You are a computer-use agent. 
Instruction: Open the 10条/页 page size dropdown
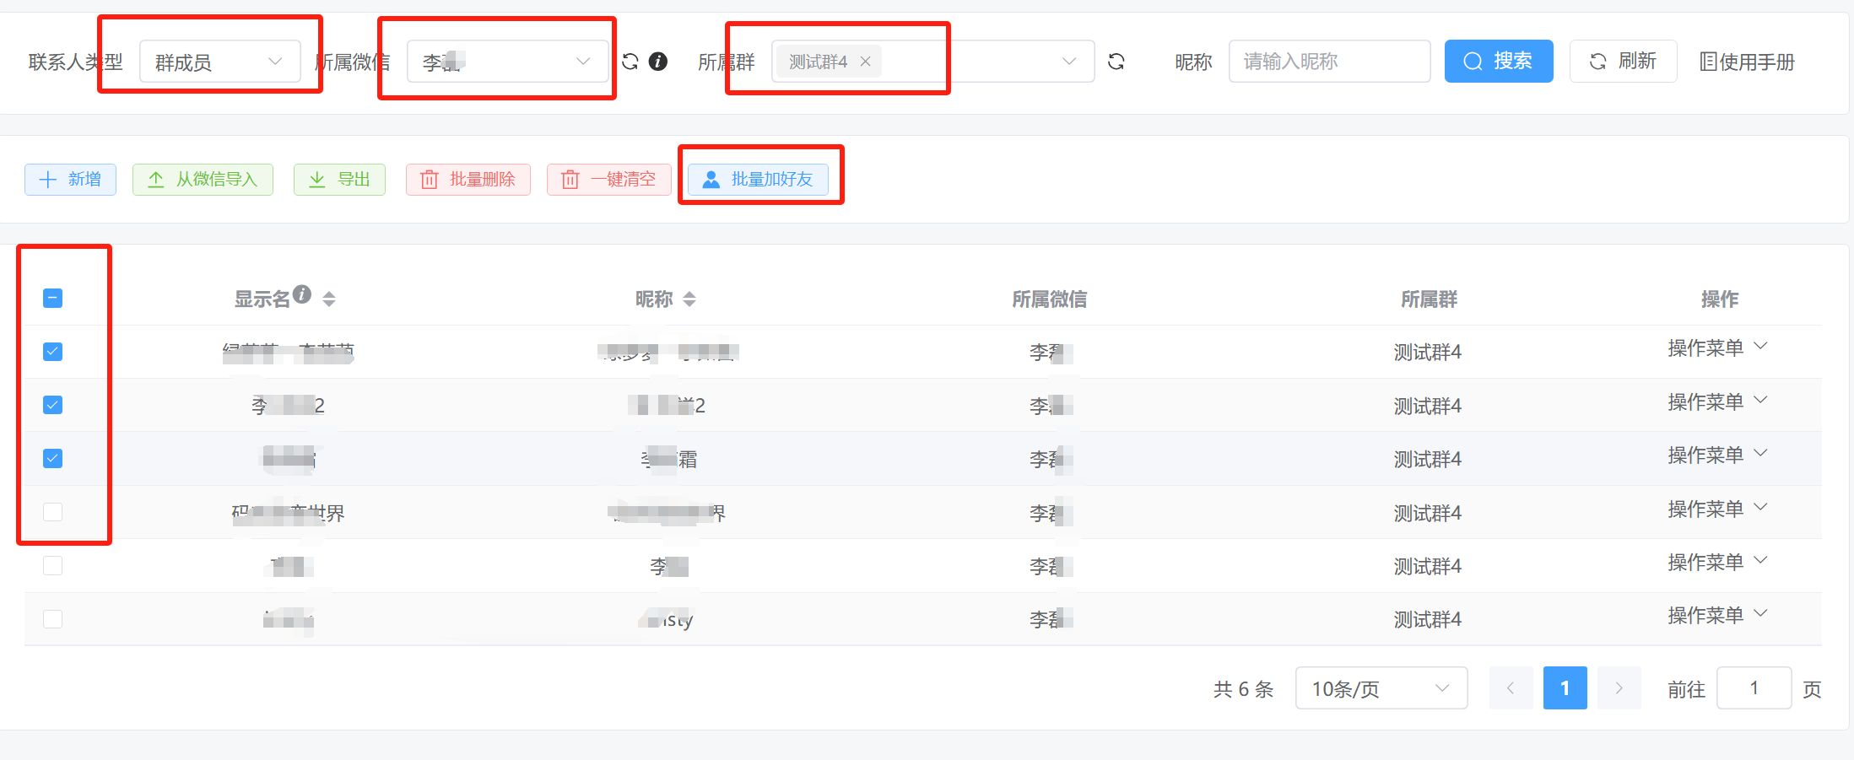pos(1381,688)
